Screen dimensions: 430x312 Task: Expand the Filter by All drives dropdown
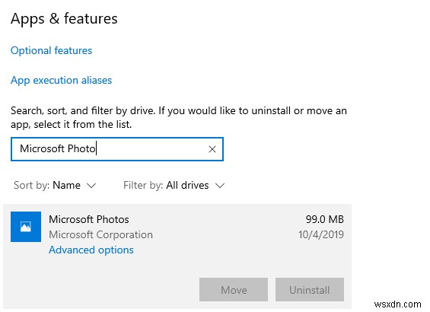tap(174, 186)
